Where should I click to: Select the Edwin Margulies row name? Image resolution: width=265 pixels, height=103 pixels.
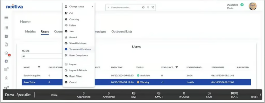point(32,76)
